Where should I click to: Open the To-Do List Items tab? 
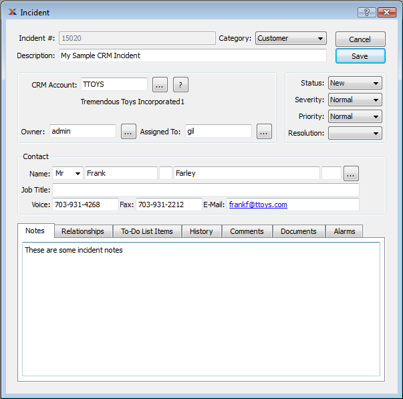click(x=146, y=231)
